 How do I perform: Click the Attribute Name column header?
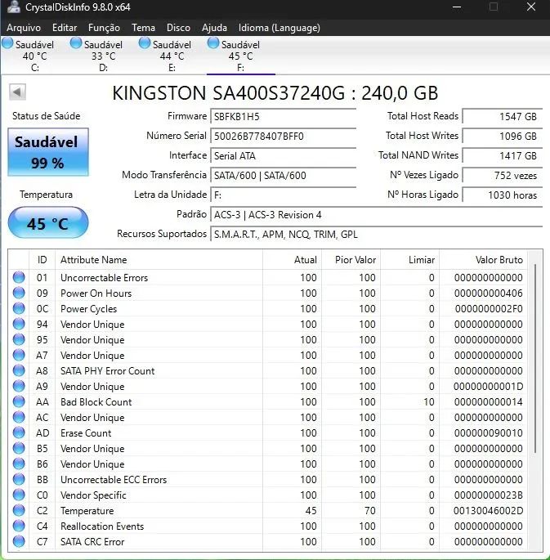(x=159, y=260)
